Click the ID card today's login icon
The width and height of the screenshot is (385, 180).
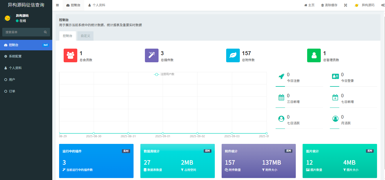335,76
